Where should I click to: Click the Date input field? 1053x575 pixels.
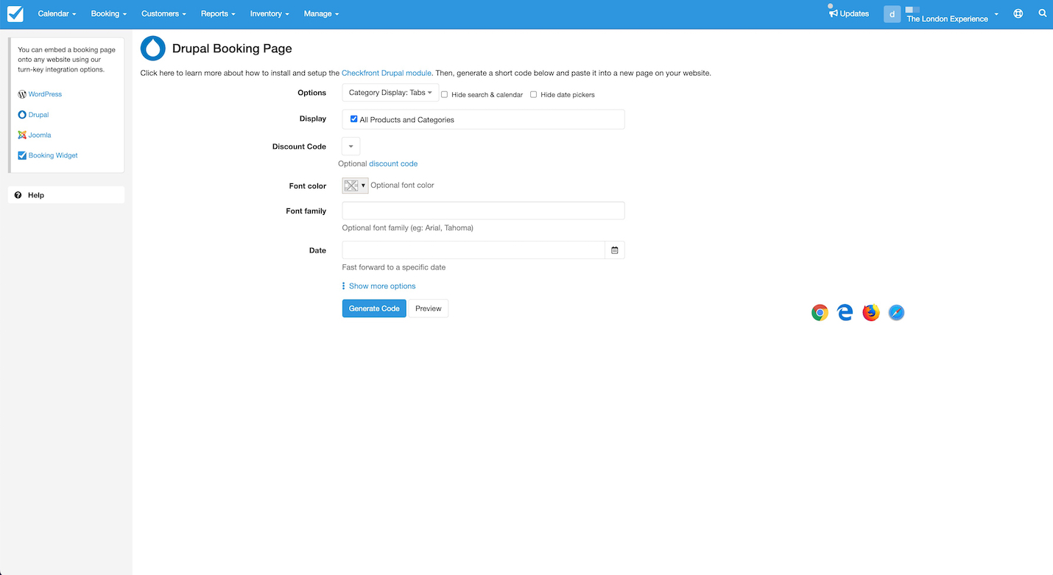[x=473, y=250]
